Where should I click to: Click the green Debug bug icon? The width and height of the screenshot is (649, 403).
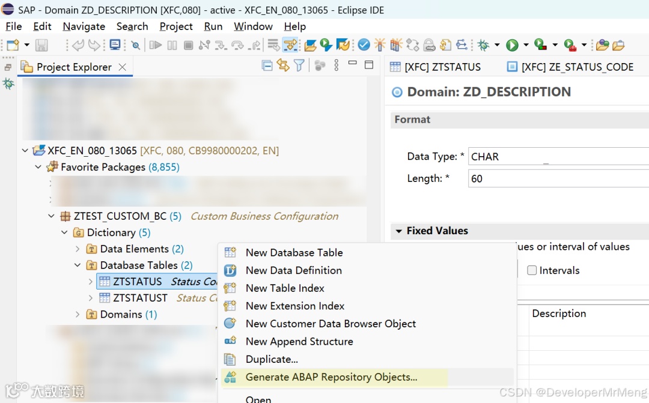coord(483,44)
